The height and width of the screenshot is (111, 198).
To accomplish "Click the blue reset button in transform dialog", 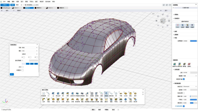I will point(12,74).
